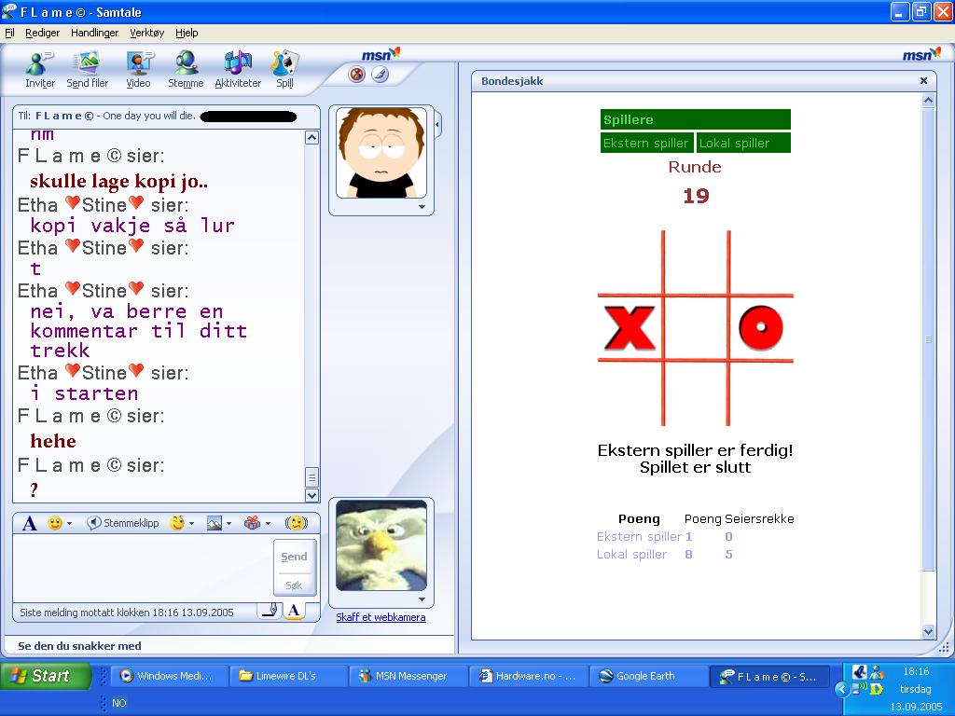Click the chat scrollbar thumb
The image size is (955, 716).
[311, 476]
